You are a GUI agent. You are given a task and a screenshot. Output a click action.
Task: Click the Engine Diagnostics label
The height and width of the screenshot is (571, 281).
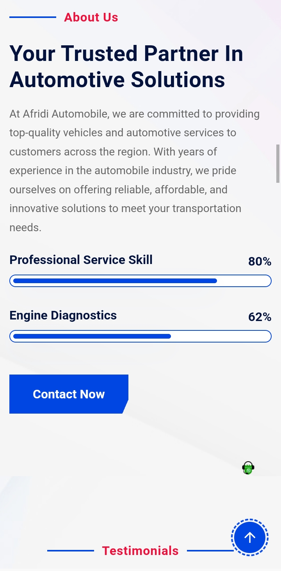click(x=63, y=315)
